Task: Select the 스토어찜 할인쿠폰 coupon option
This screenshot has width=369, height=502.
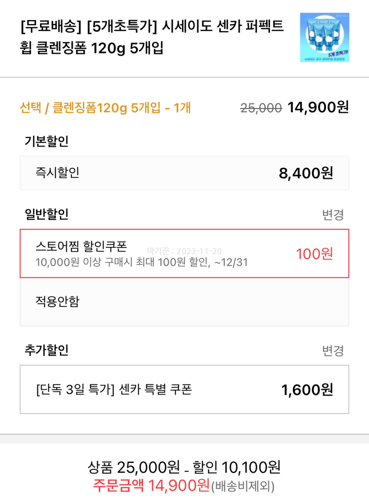Action: (x=81, y=246)
